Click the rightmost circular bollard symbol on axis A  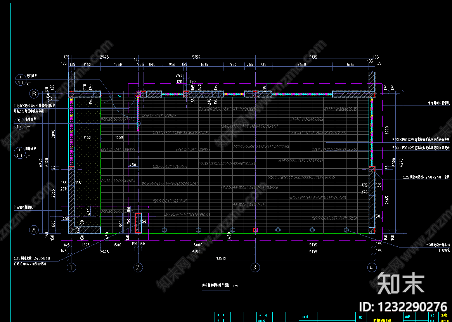click(346, 230)
